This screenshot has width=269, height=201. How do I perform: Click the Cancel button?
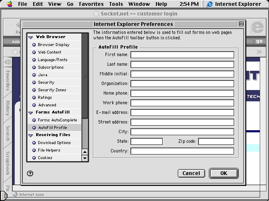coord(191,173)
